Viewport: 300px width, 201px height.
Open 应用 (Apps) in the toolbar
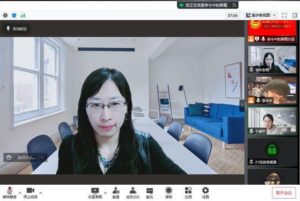188,192
